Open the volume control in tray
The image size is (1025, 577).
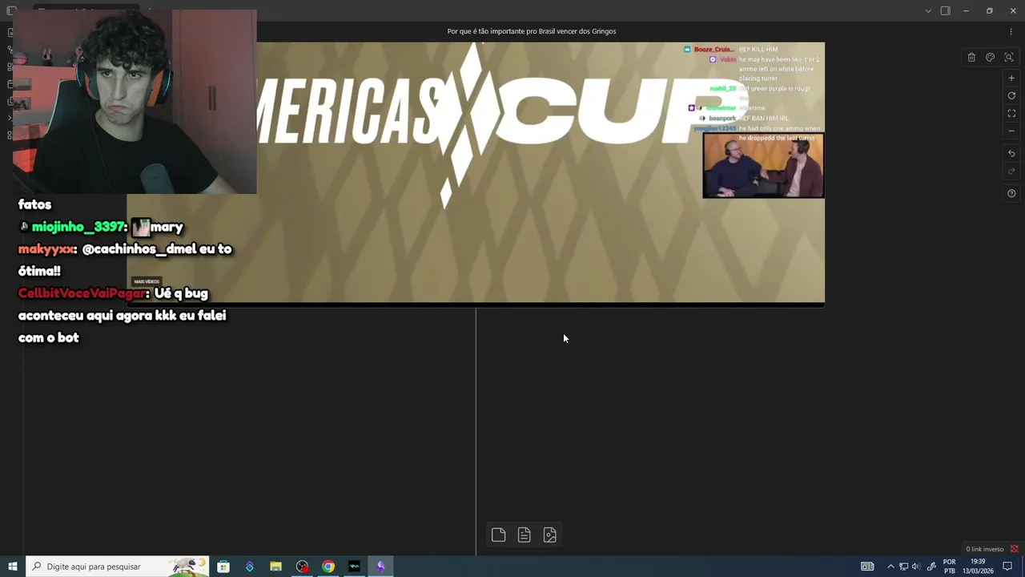point(916,567)
